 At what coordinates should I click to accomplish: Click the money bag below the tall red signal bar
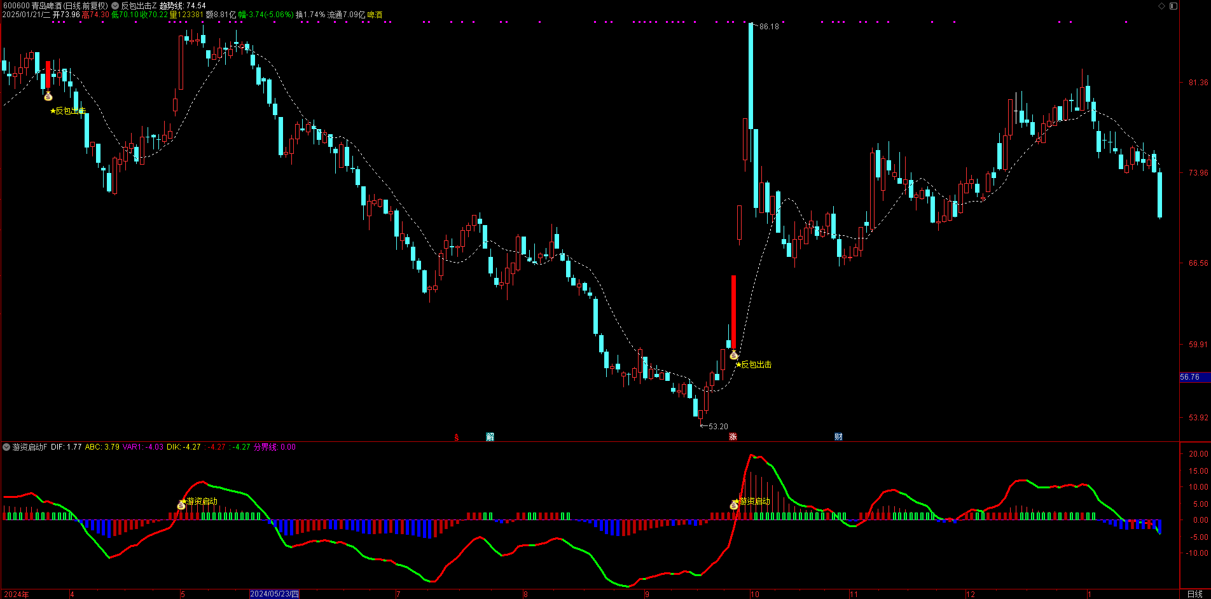pos(733,355)
